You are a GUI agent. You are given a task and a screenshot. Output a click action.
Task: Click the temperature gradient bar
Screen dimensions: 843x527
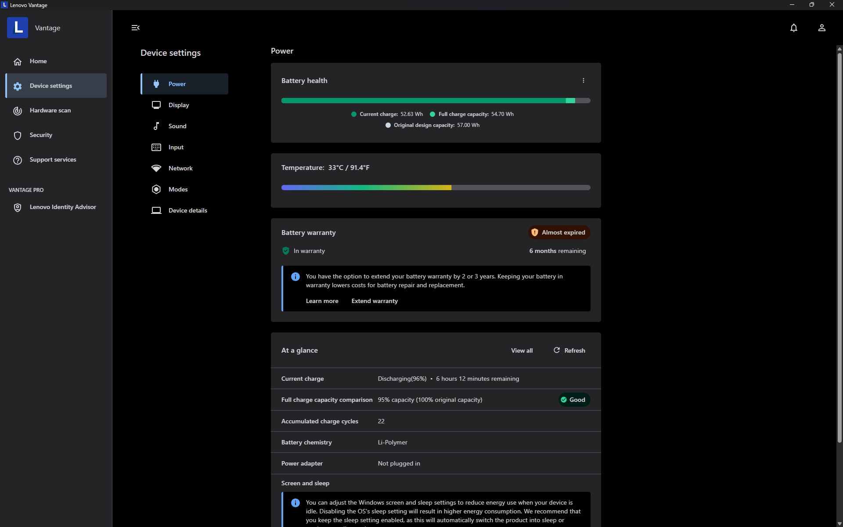(x=436, y=188)
